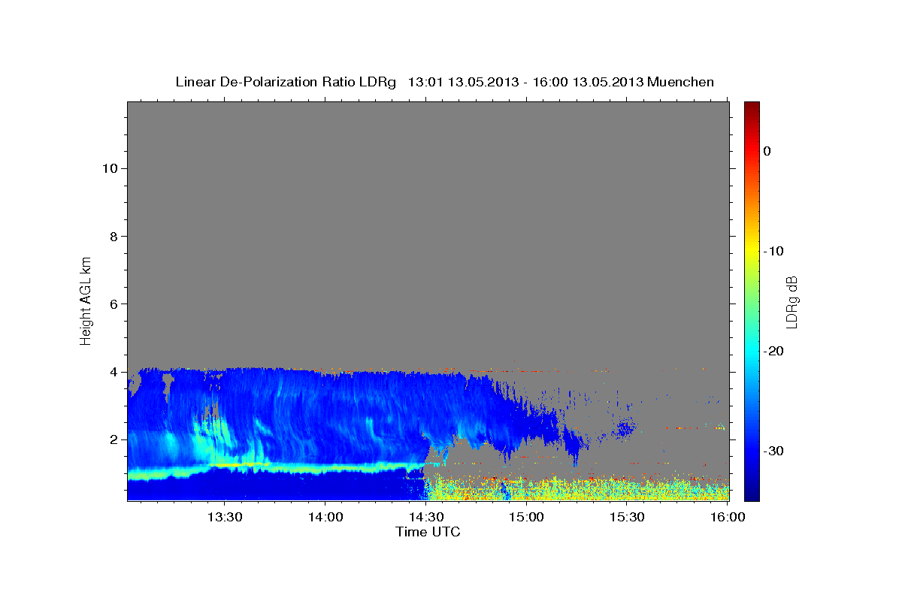Click the 13:30 time tick label
This screenshot has height=601, width=902.
coord(224,517)
